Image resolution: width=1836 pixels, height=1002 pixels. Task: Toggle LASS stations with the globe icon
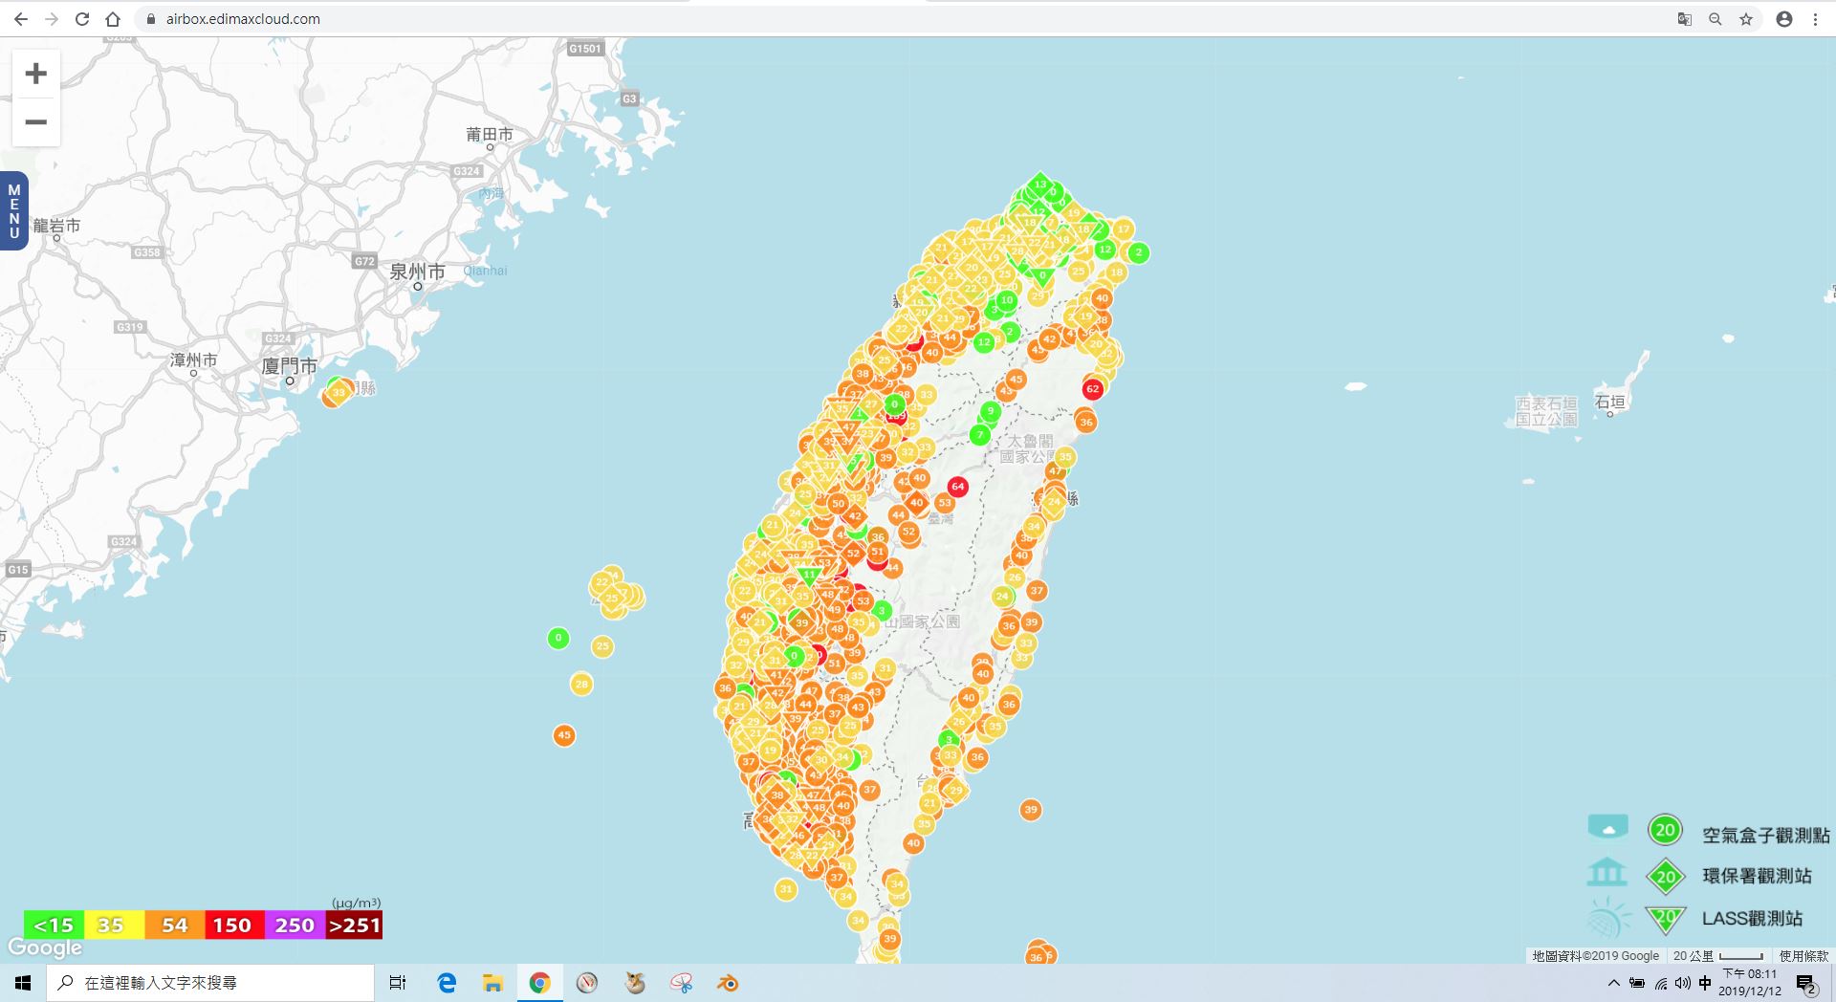[x=1608, y=918]
